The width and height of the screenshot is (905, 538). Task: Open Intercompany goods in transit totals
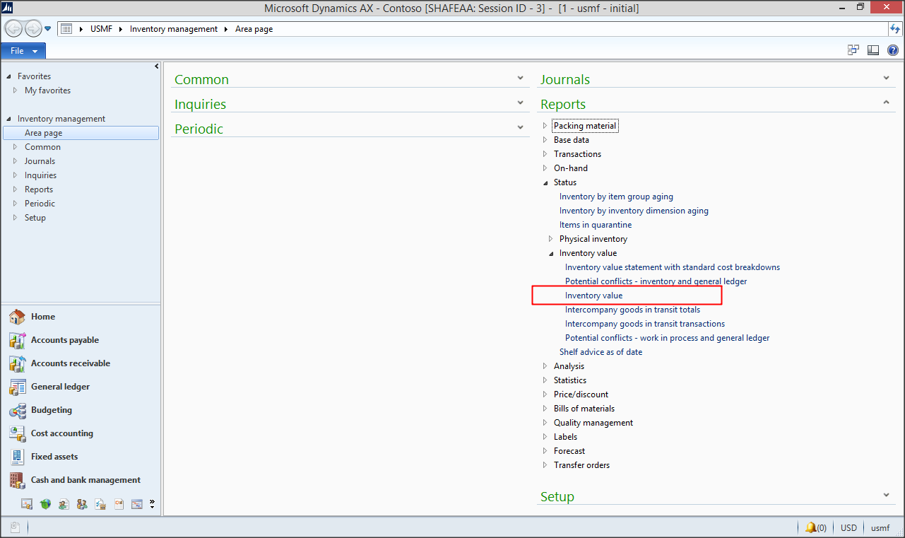tap(633, 310)
